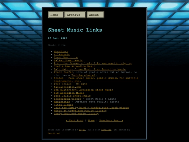Open the Zonelets link in footer
The height and width of the screenshot is (142, 189).
106,130
